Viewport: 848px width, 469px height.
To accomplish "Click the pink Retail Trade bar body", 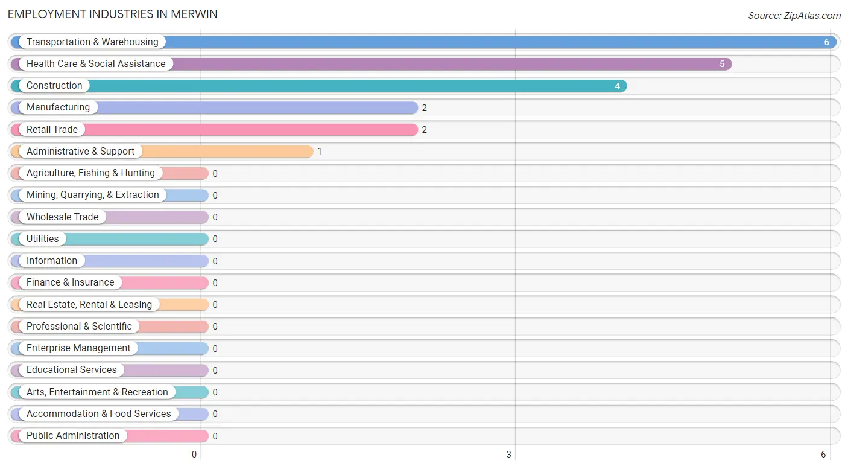I will point(214,130).
